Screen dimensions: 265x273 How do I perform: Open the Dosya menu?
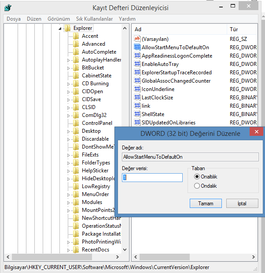coord(14,19)
